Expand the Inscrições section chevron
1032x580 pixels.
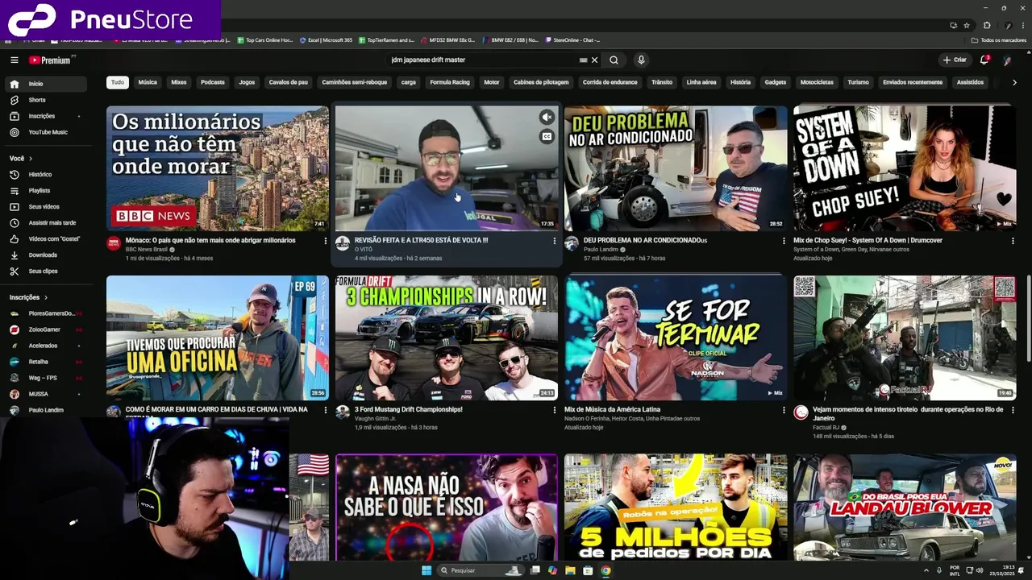(x=46, y=297)
